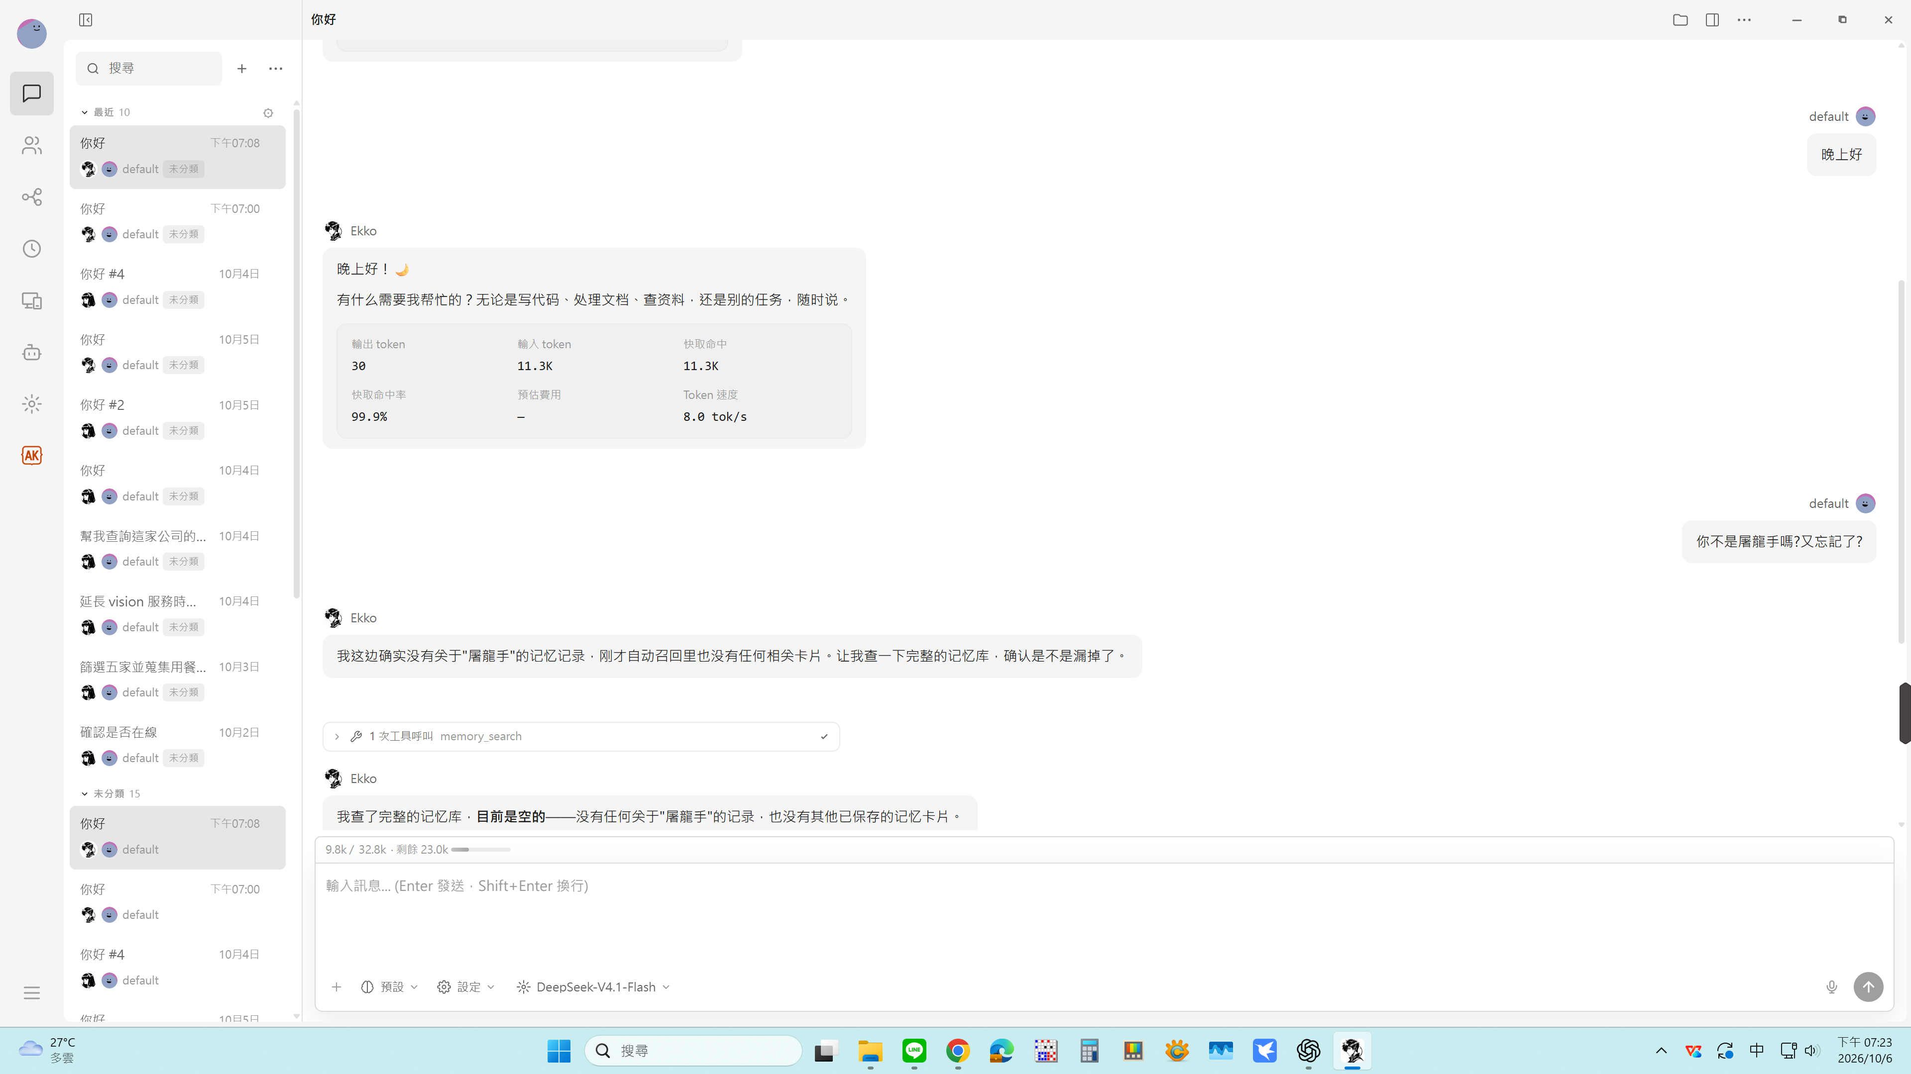Open the 你好 #4 conversation in 最近
Screen dimensions: 1911x1074
click(x=177, y=287)
